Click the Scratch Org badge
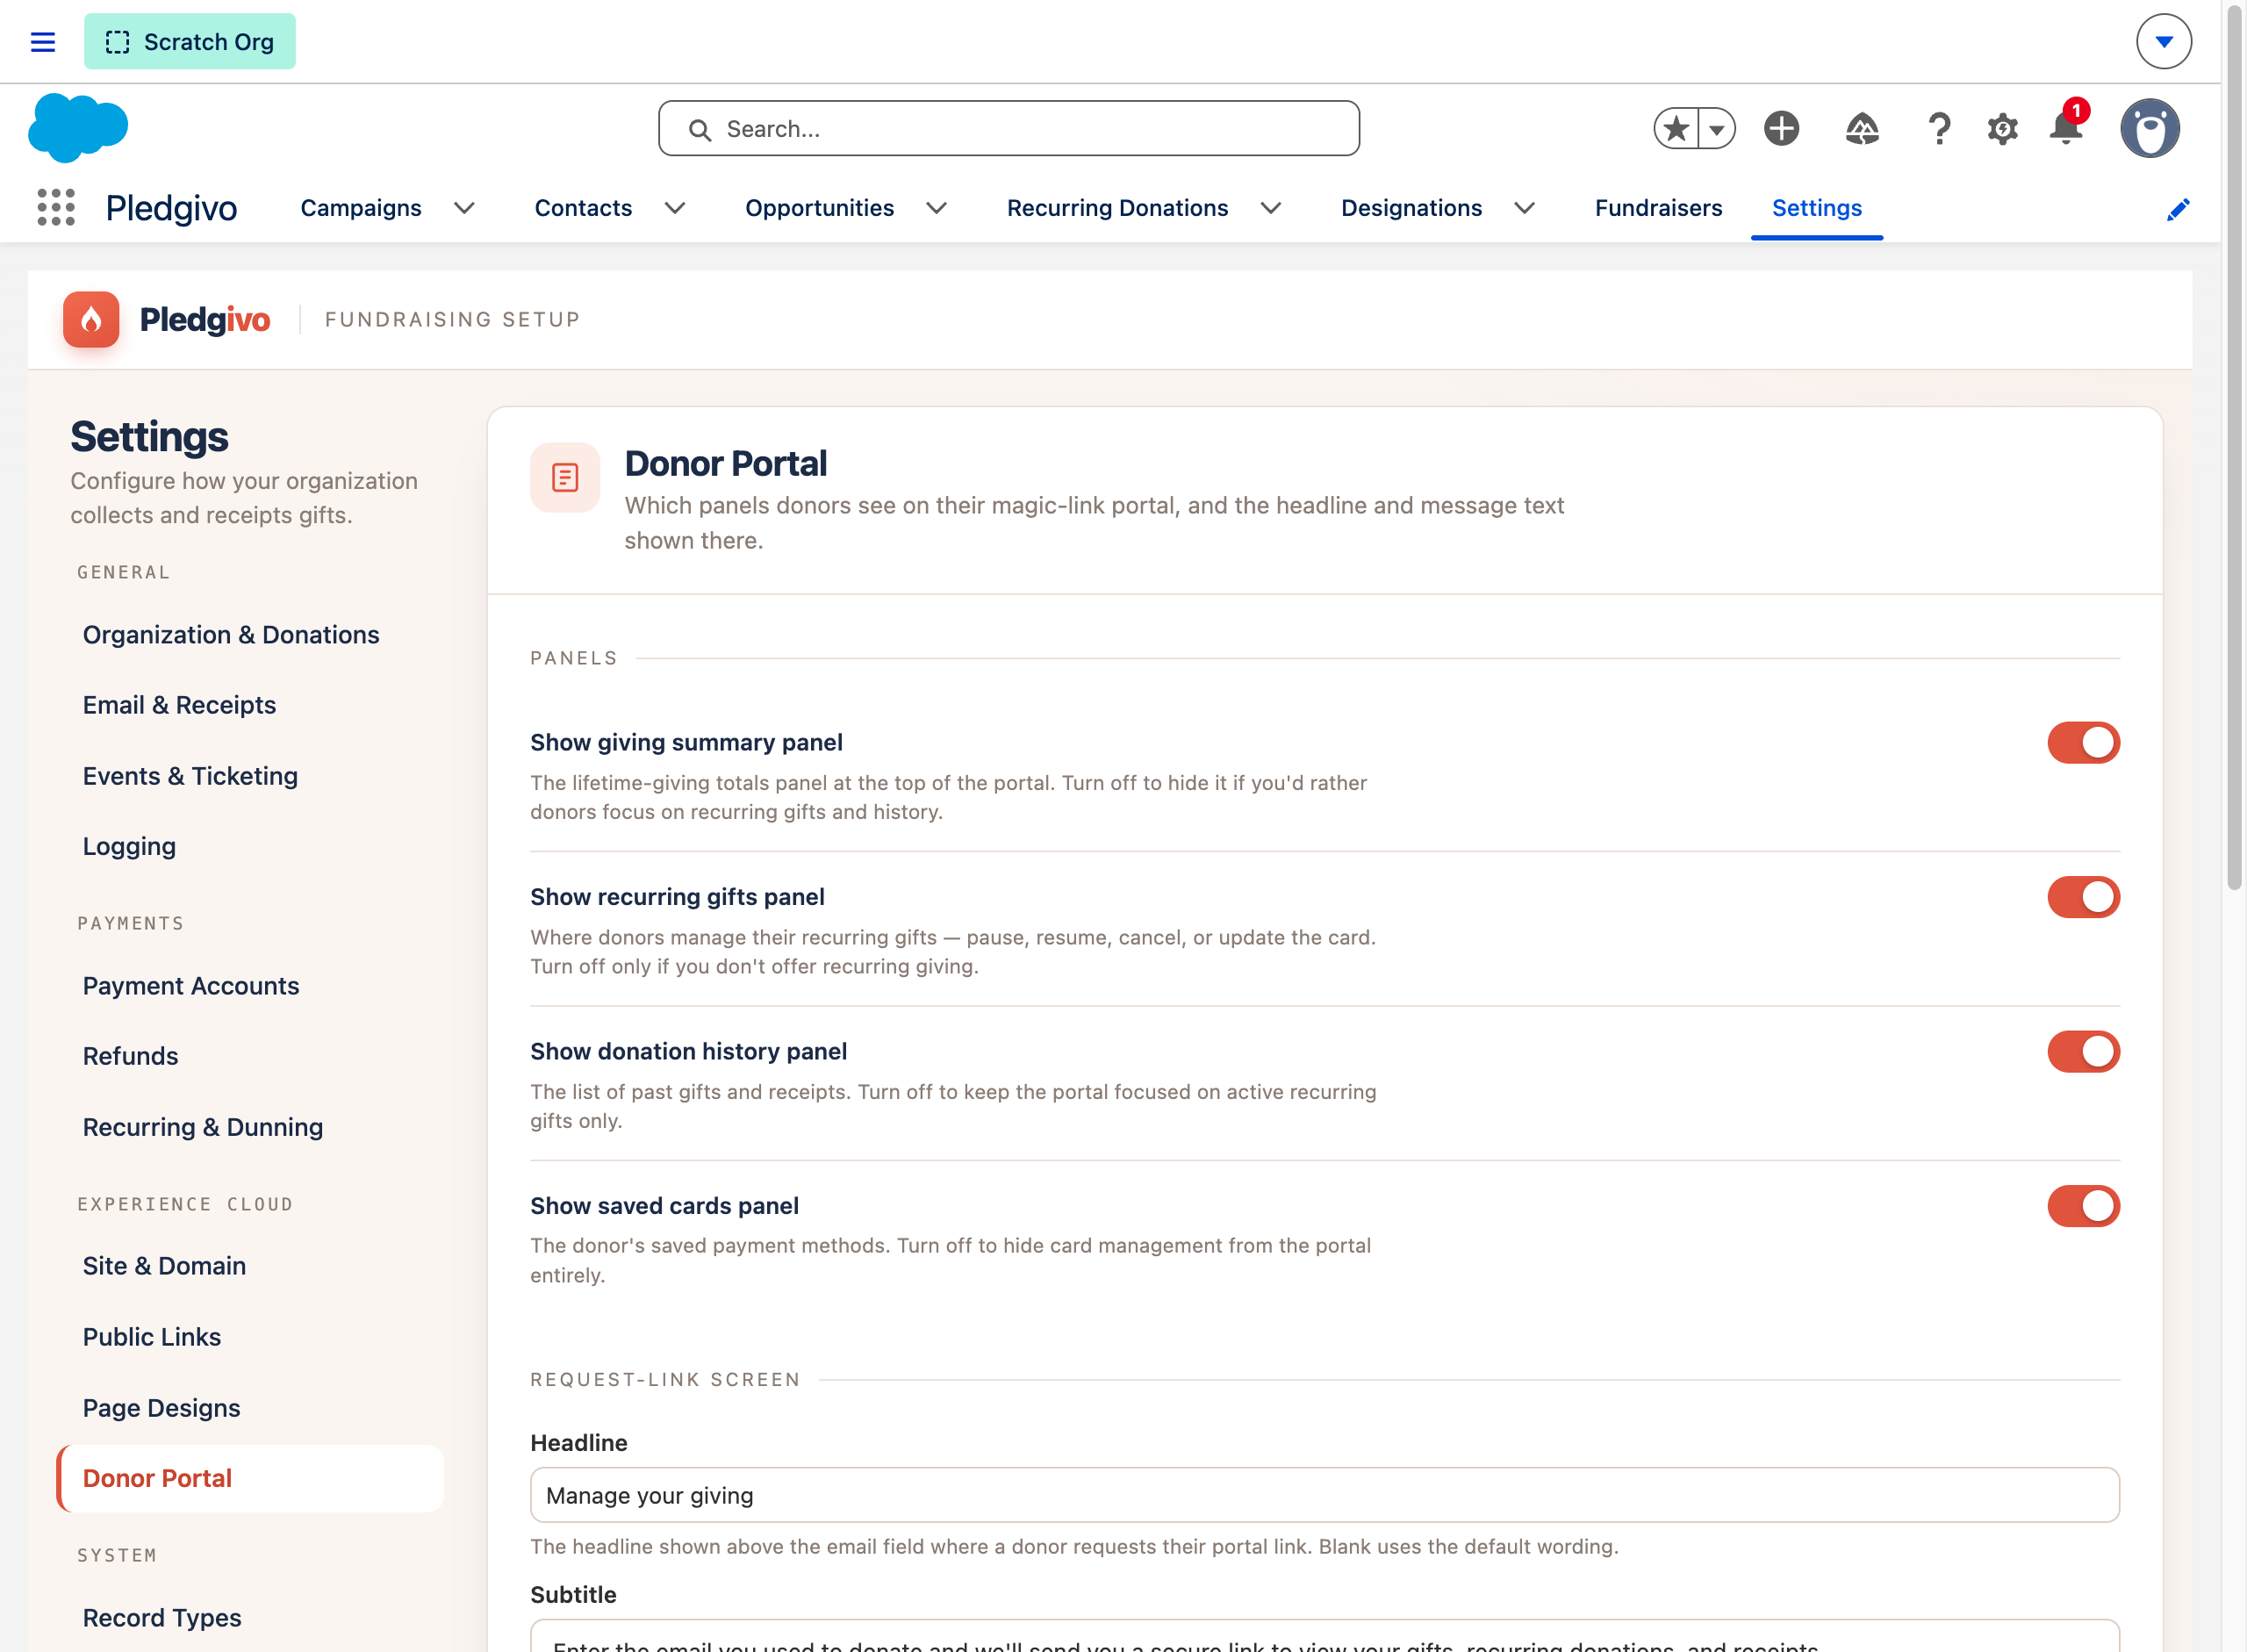 pyautogui.click(x=190, y=42)
